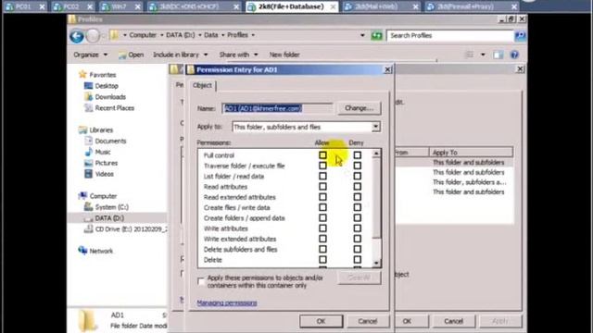Screen dimensions: 593x333
Task: Deny Read attributes permission
Action: click(x=357, y=187)
